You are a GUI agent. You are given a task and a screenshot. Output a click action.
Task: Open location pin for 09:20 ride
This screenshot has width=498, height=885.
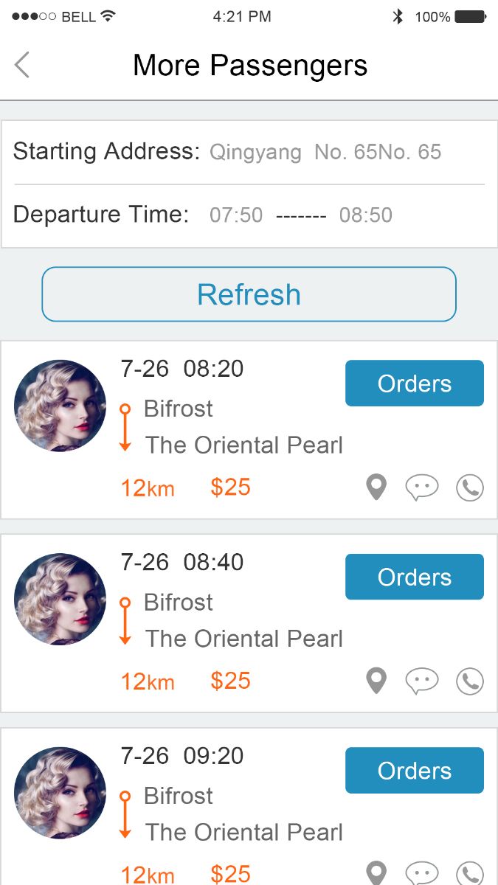pyautogui.click(x=376, y=873)
